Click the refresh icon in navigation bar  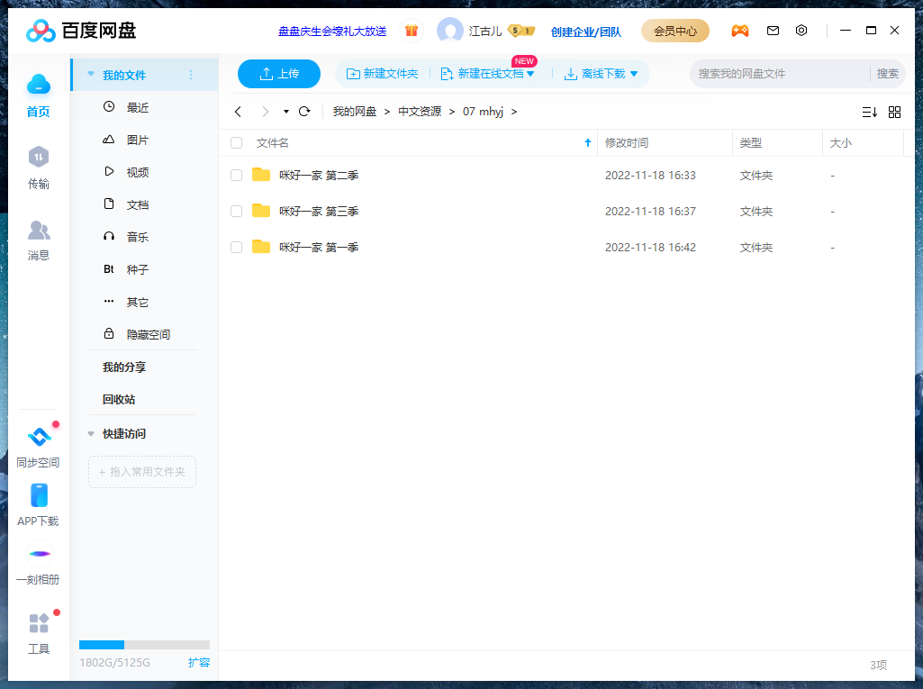(304, 112)
